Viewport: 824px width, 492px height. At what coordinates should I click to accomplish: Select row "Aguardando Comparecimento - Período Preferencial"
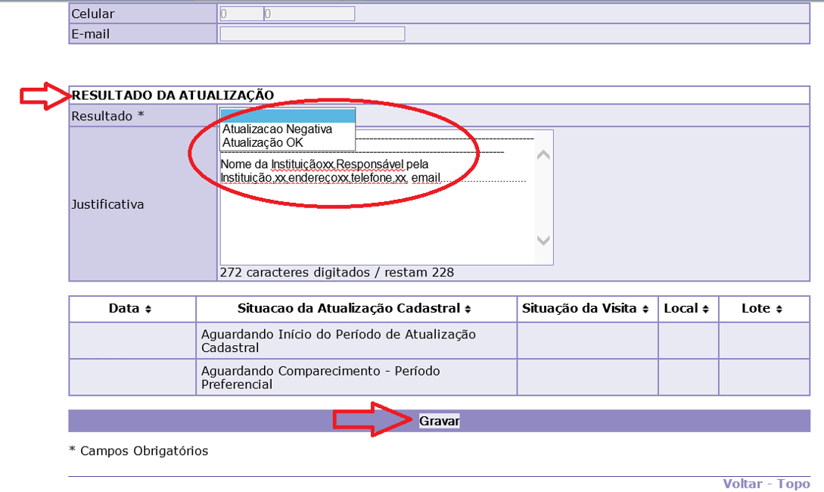pyautogui.click(x=356, y=377)
